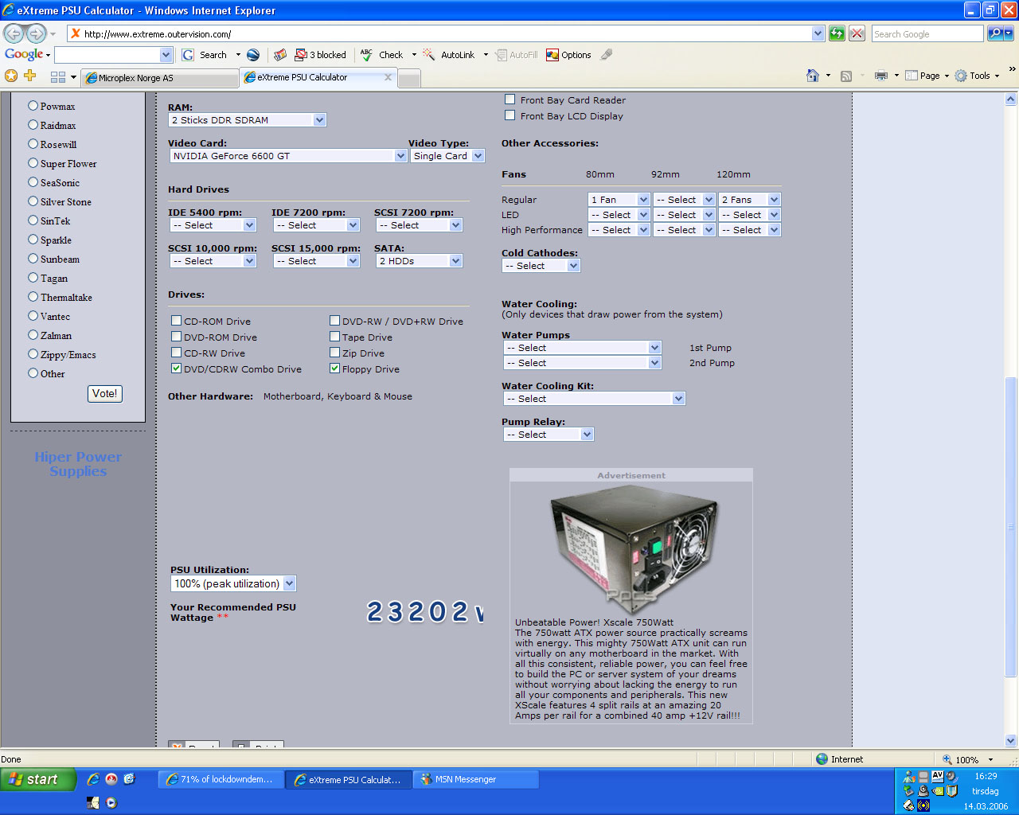This screenshot has width=1019, height=815.
Task: Follow the Hiper Power Supplies link
Action: point(78,464)
